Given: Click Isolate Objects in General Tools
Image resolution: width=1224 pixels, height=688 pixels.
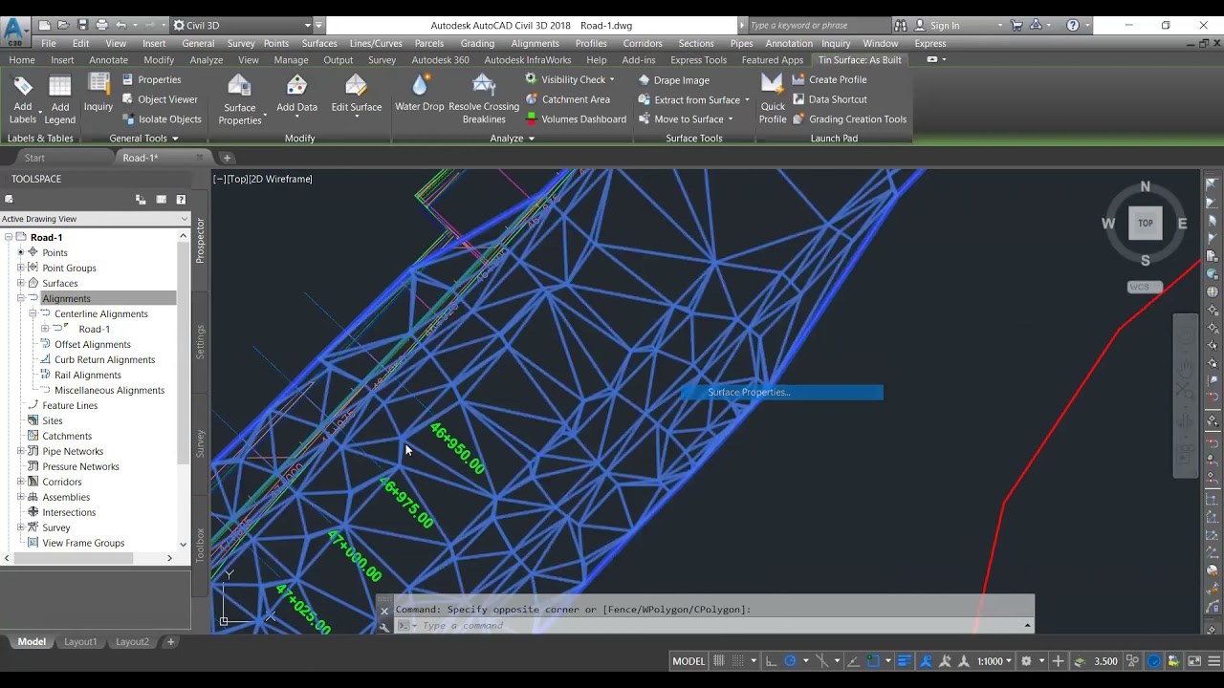Looking at the screenshot, I should tap(162, 119).
